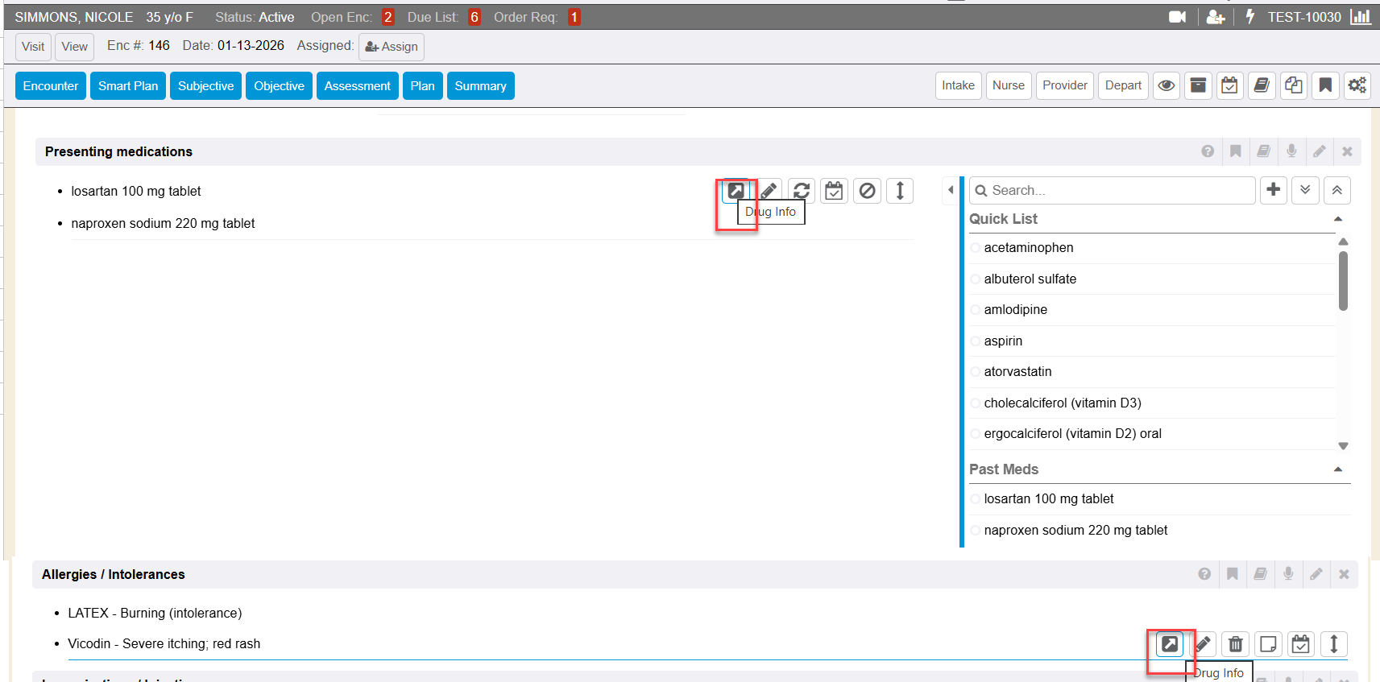
Task: Collapse the medication side panel arrow
Action: coord(951,190)
